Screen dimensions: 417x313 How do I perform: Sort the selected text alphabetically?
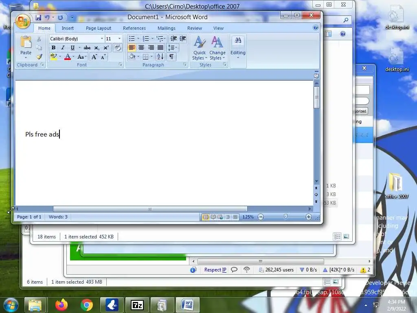(160, 57)
